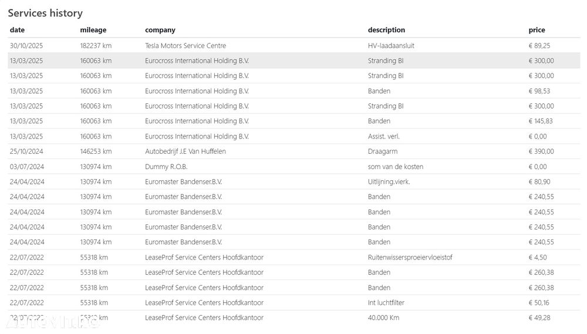Select the Autobedrijf J.E Van Huffelen entry
Viewport: 587px width, 334px height.
(x=185, y=151)
